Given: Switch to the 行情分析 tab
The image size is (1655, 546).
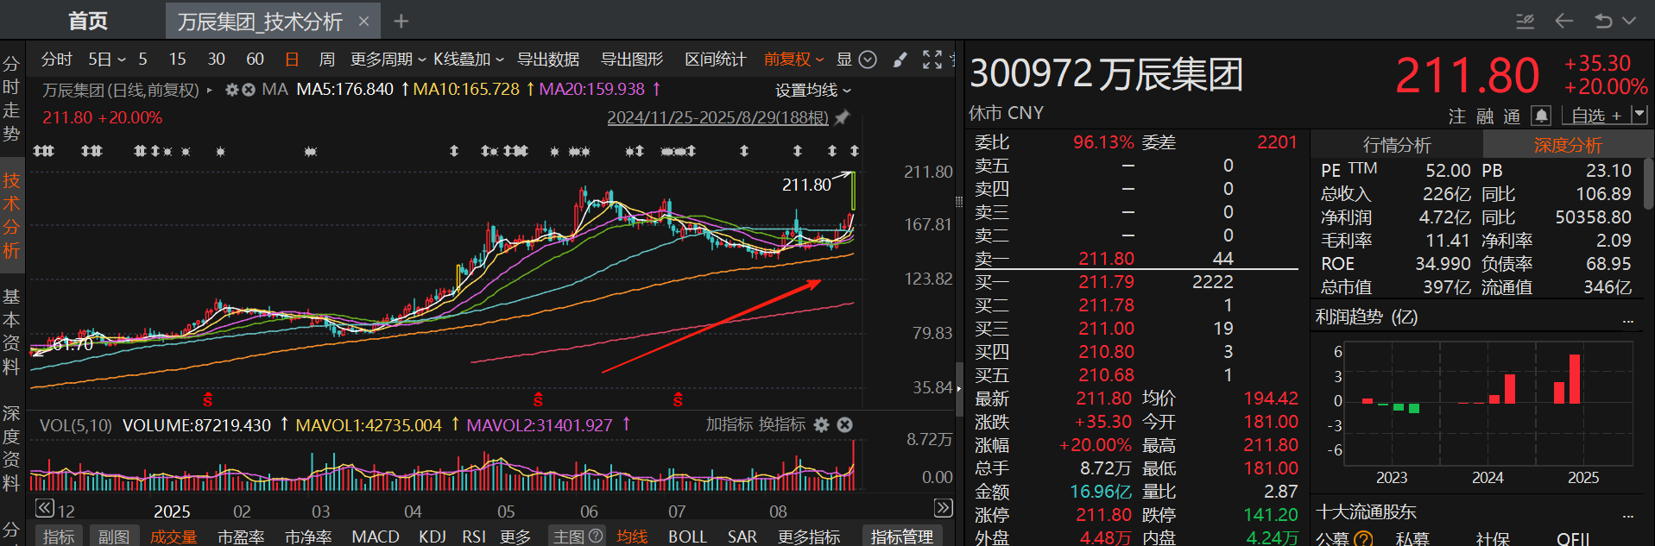Looking at the screenshot, I should (1396, 145).
